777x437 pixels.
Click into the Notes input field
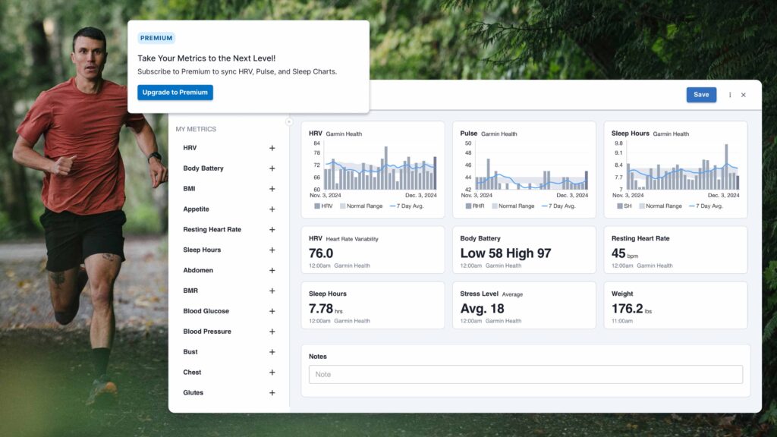(x=525, y=374)
